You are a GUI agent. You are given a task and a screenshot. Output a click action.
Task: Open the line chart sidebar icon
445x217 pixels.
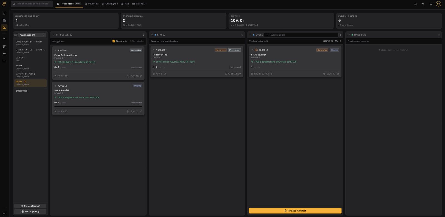point(4,61)
